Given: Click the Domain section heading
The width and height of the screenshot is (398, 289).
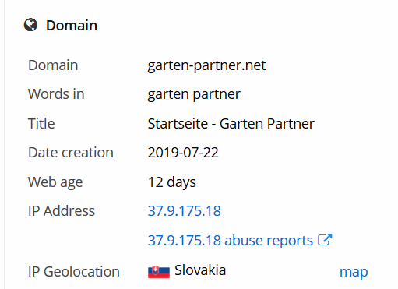Looking at the screenshot, I should tap(72, 26).
